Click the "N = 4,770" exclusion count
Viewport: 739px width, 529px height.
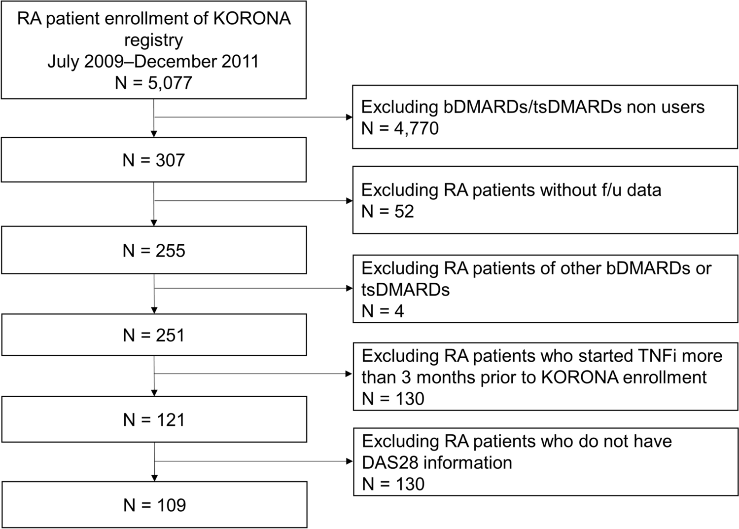(x=400, y=128)
